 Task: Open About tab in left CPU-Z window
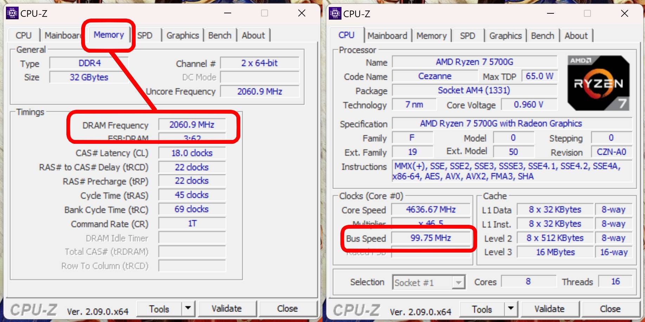pos(253,35)
